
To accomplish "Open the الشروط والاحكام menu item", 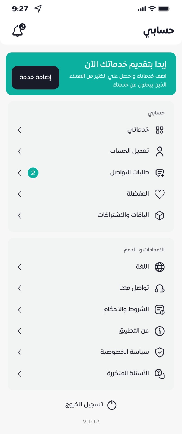I will [x=126, y=309].
